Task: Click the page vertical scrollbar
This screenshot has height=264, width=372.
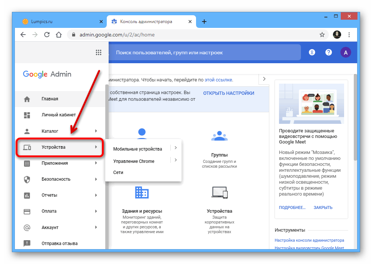Action: coord(355,117)
